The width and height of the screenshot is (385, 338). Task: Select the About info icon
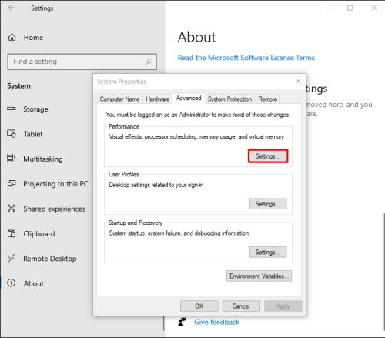[x=12, y=283]
